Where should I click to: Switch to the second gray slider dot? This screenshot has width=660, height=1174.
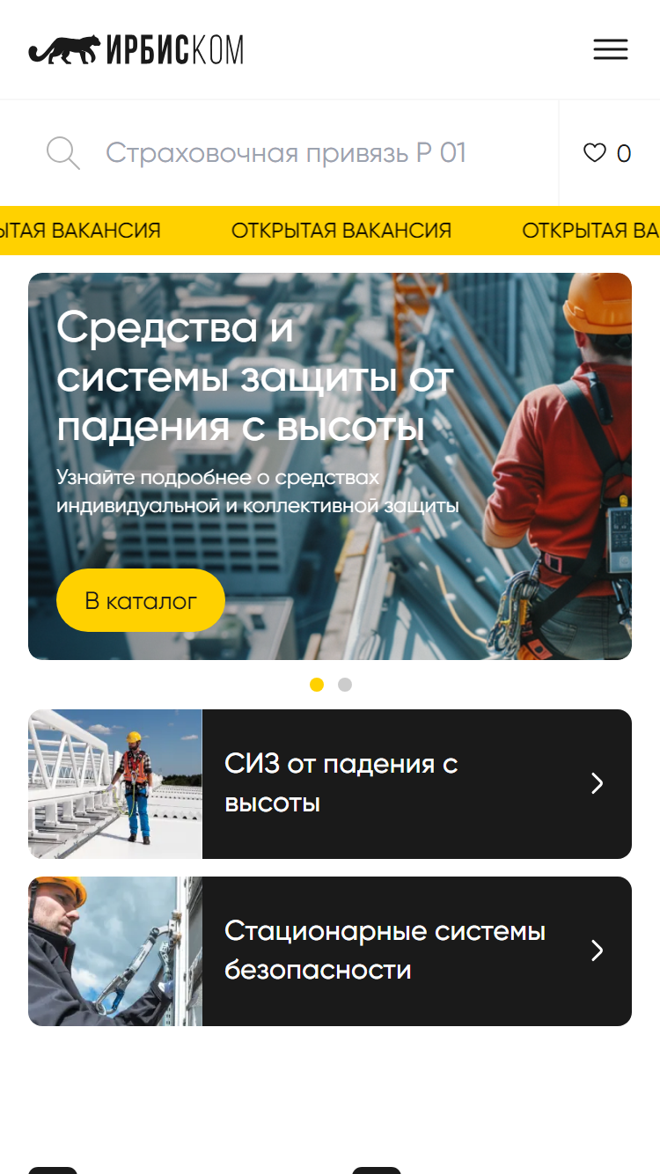[x=345, y=685]
